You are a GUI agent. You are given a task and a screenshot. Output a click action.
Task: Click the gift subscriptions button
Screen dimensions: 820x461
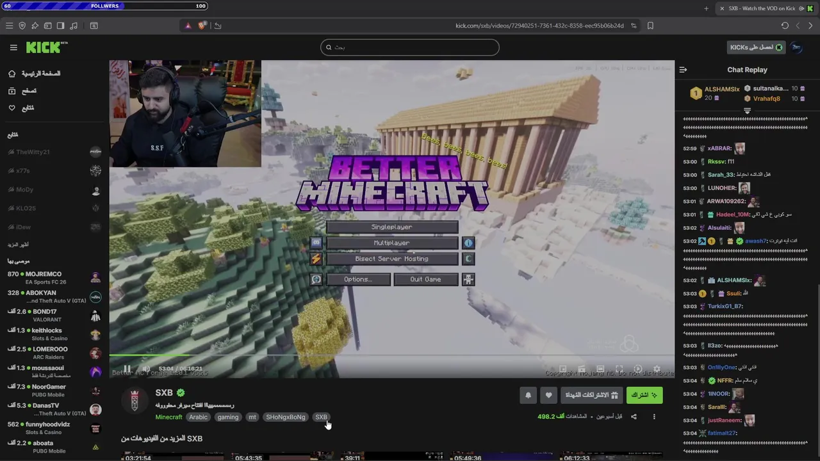click(591, 395)
